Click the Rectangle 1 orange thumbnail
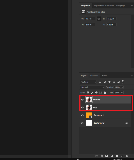The image size is (134, 160). click(89, 115)
